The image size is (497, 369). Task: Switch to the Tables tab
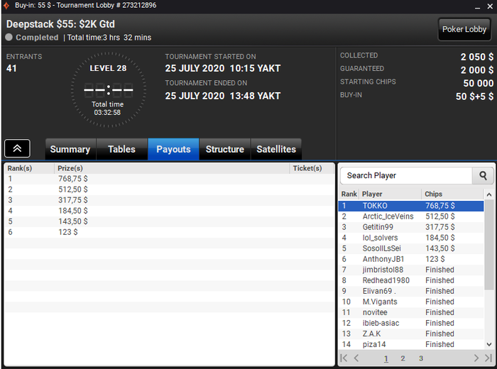pyautogui.click(x=121, y=149)
